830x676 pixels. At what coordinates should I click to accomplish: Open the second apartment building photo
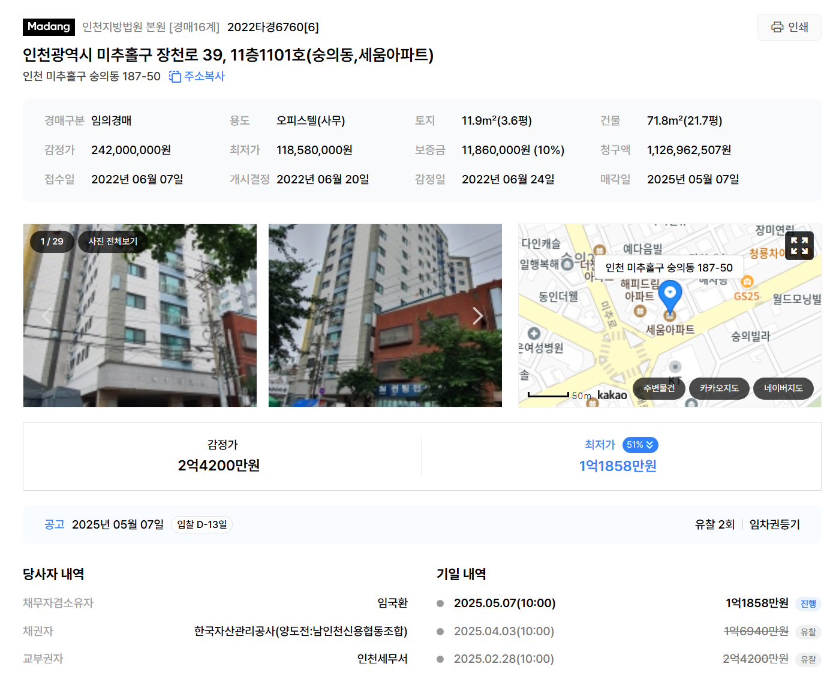385,315
